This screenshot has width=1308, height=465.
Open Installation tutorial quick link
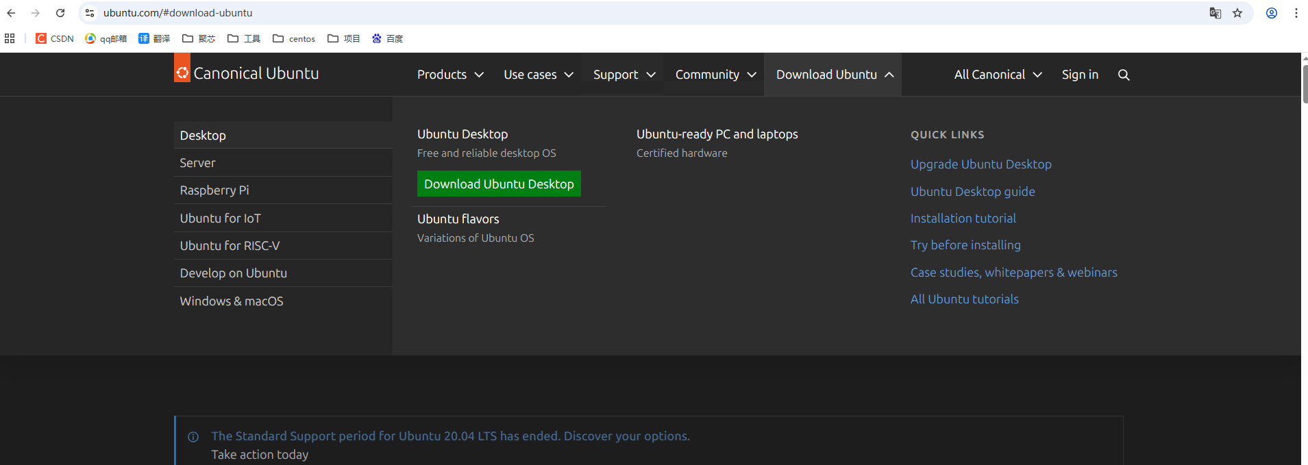[x=963, y=218]
